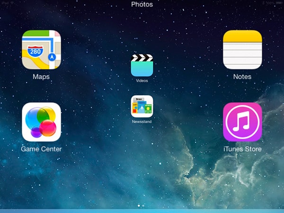Click the Game Center text label
The width and height of the screenshot is (284, 213).
click(x=41, y=149)
